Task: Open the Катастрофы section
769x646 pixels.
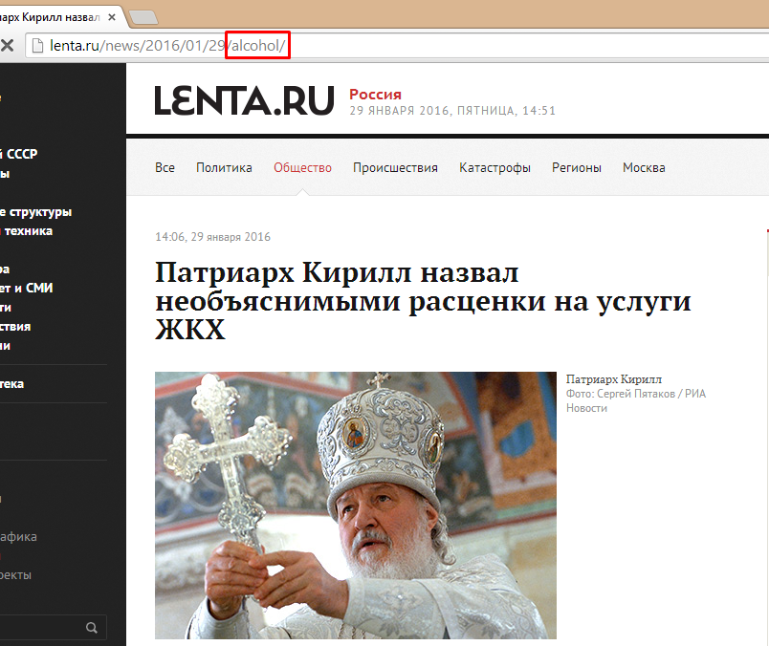Action: pyautogui.click(x=494, y=167)
